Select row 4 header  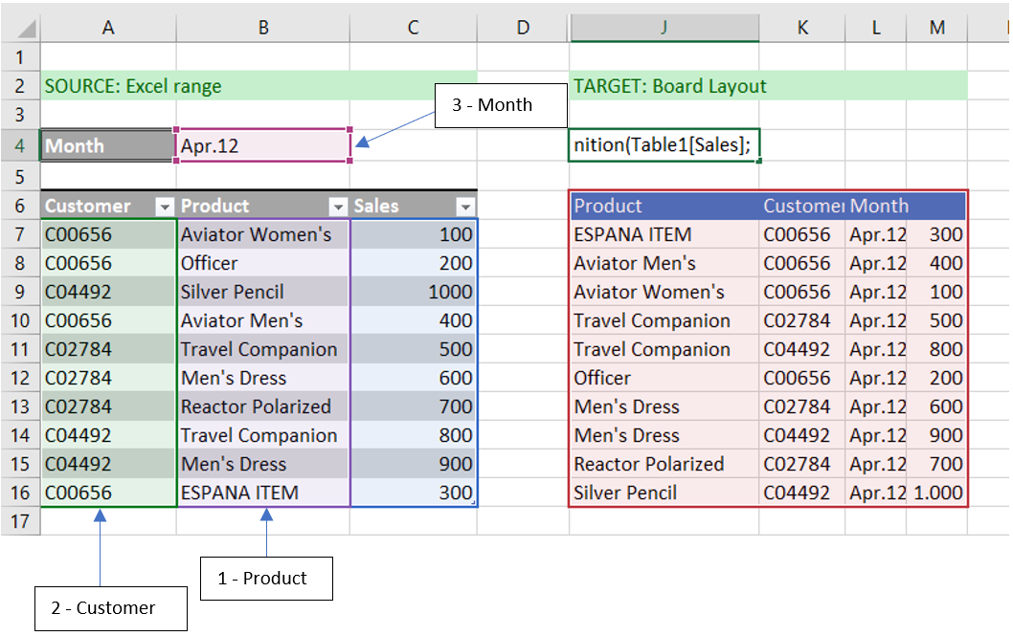tap(20, 145)
